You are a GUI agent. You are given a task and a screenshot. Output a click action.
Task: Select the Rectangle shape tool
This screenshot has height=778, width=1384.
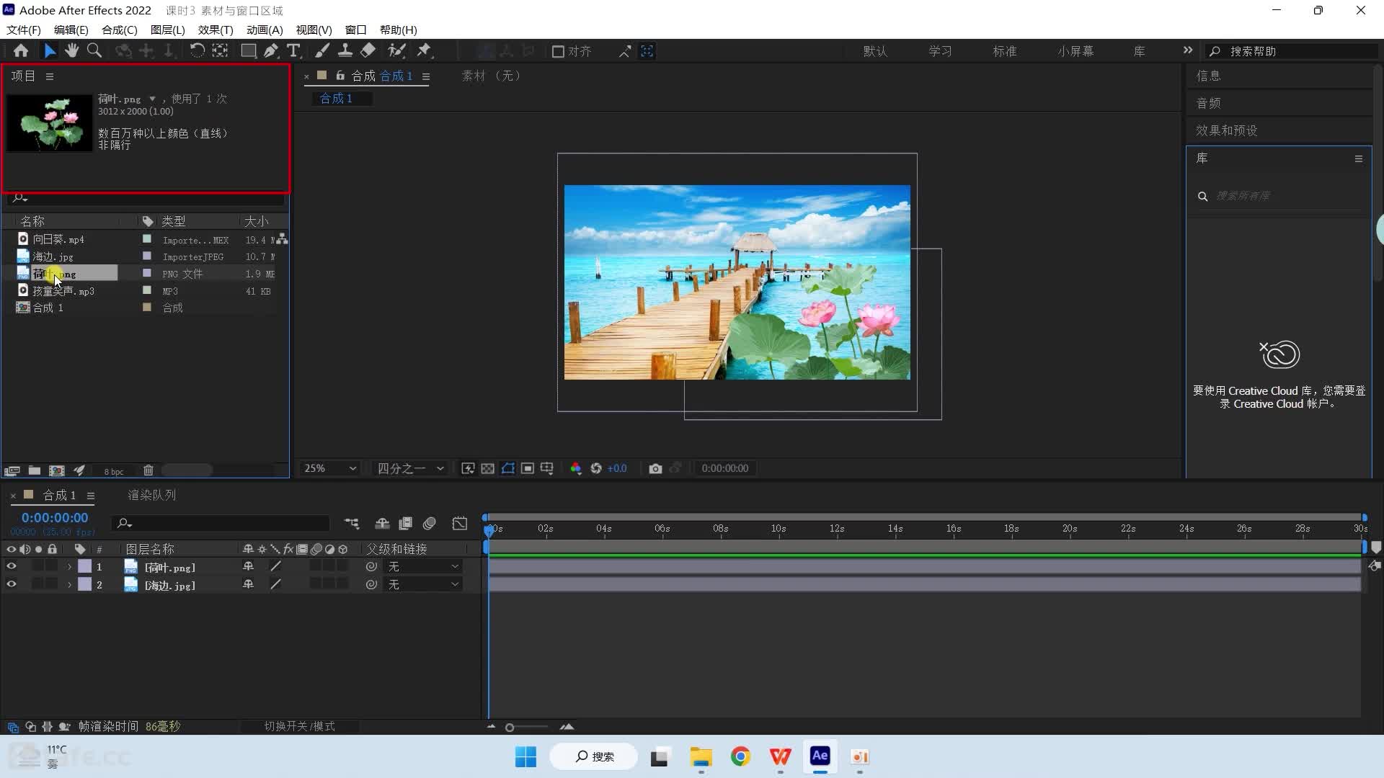[x=248, y=50]
